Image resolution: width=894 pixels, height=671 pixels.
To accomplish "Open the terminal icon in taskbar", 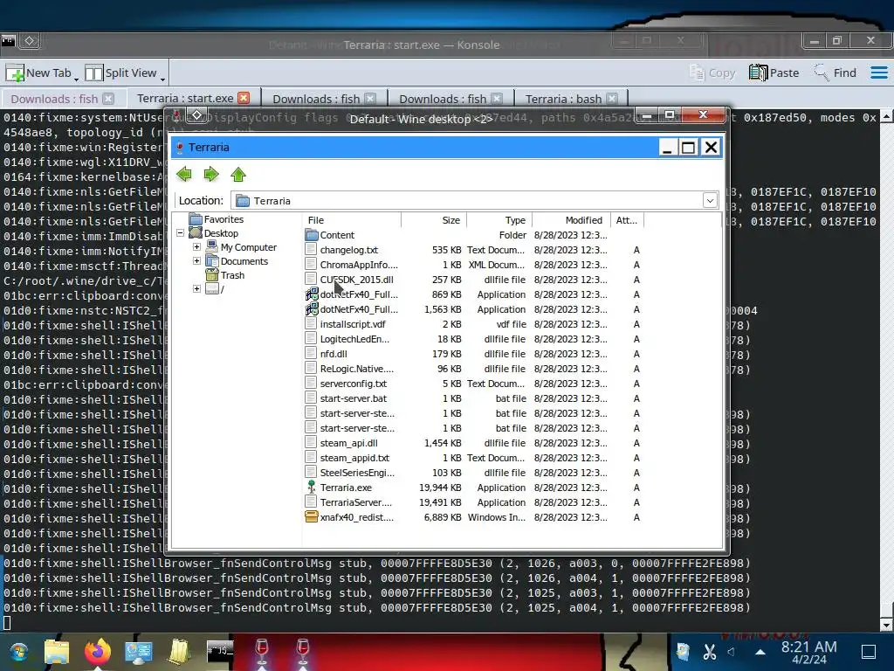I will pyautogui.click(x=220, y=651).
